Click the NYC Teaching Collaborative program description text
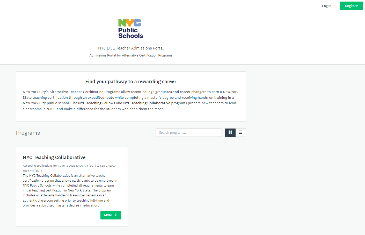Screen dimensions: 365x235 [70, 190]
